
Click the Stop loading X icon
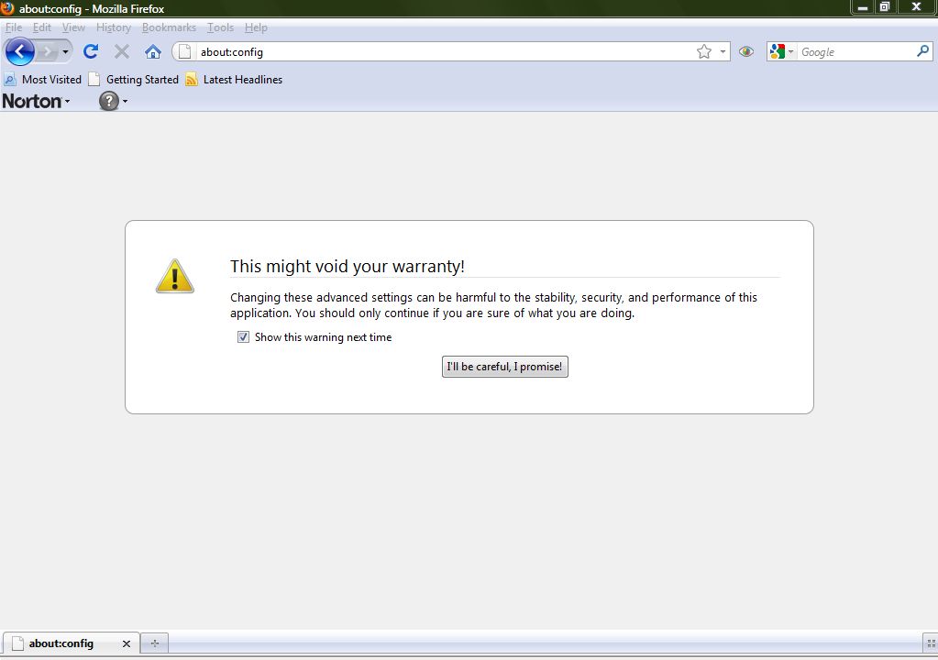pyautogui.click(x=122, y=52)
